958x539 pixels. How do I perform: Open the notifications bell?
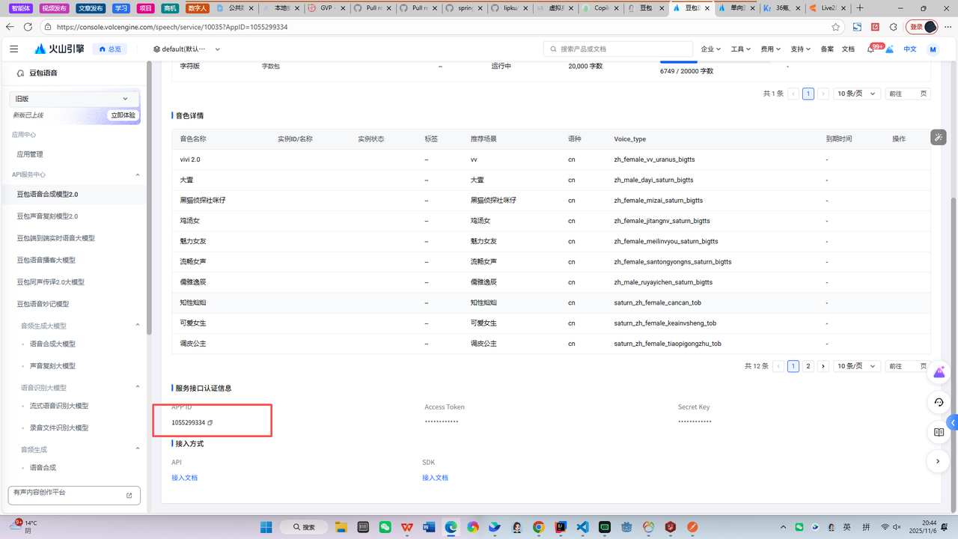tap(870, 49)
